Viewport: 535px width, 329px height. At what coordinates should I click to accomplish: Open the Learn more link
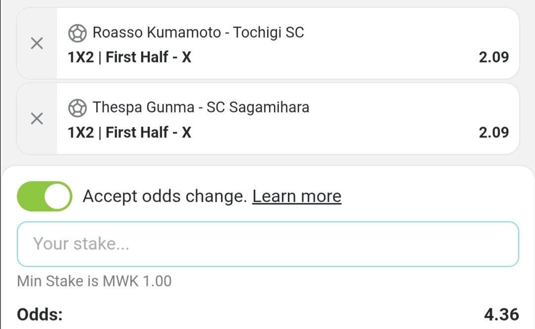[x=297, y=196]
